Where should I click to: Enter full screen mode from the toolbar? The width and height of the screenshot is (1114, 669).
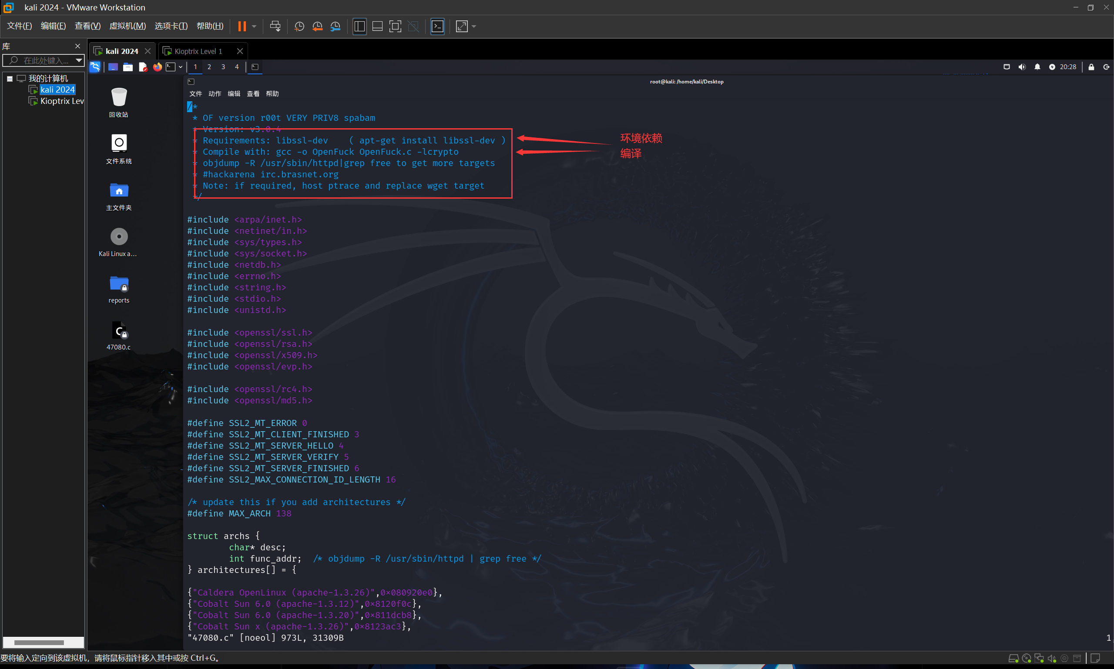395,26
